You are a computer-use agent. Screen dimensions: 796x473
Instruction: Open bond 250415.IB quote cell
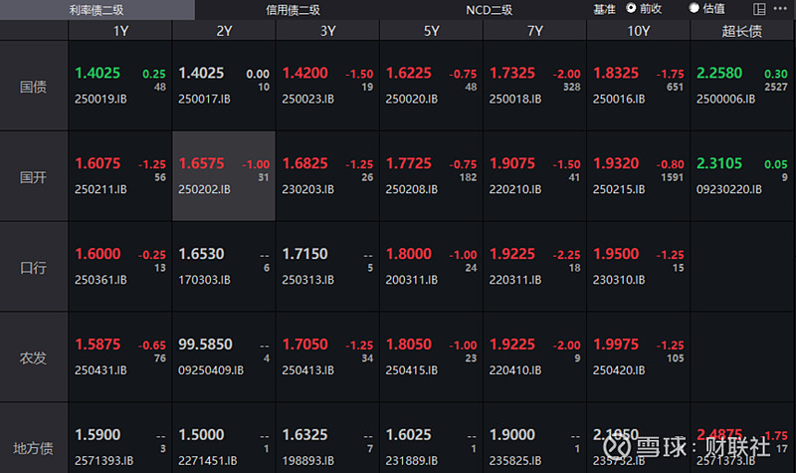[x=431, y=357]
